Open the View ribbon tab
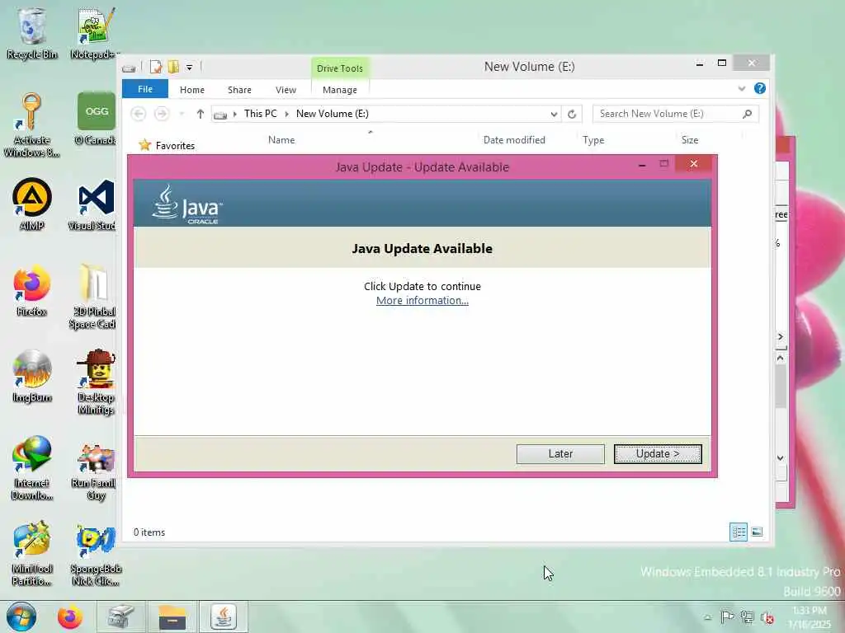This screenshot has height=633, width=845. tap(286, 90)
